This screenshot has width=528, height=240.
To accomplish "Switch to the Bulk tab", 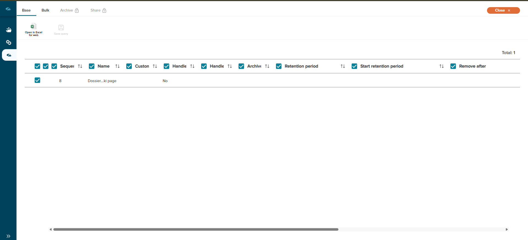I will pyautogui.click(x=45, y=10).
